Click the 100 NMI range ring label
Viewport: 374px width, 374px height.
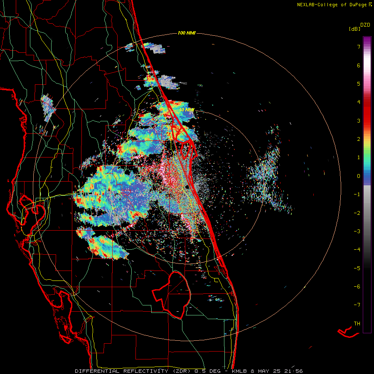coord(187,33)
